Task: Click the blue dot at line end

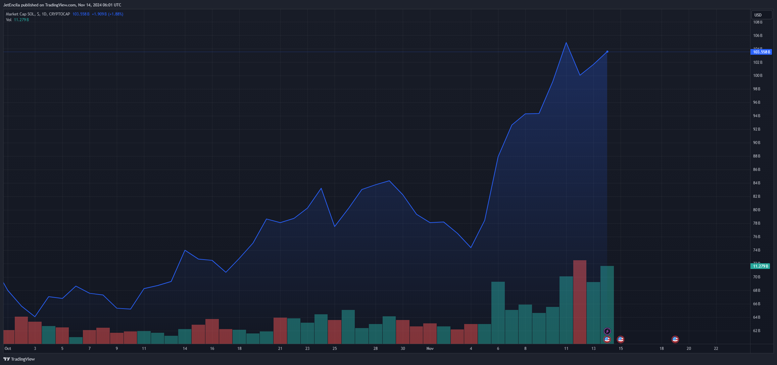Action: pos(607,52)
